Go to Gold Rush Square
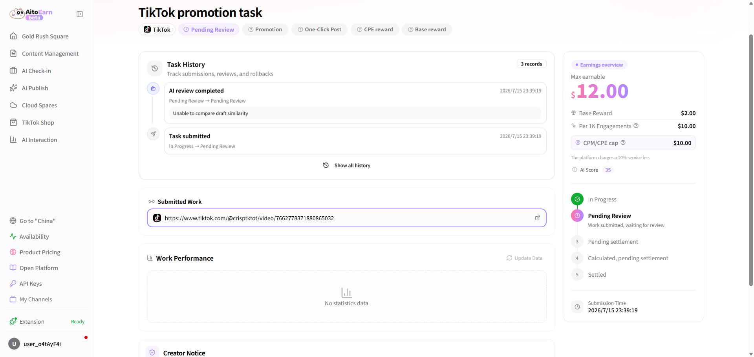Image resolution: width=754 pixels, height=357 pixels. click(x=45, y=36)
